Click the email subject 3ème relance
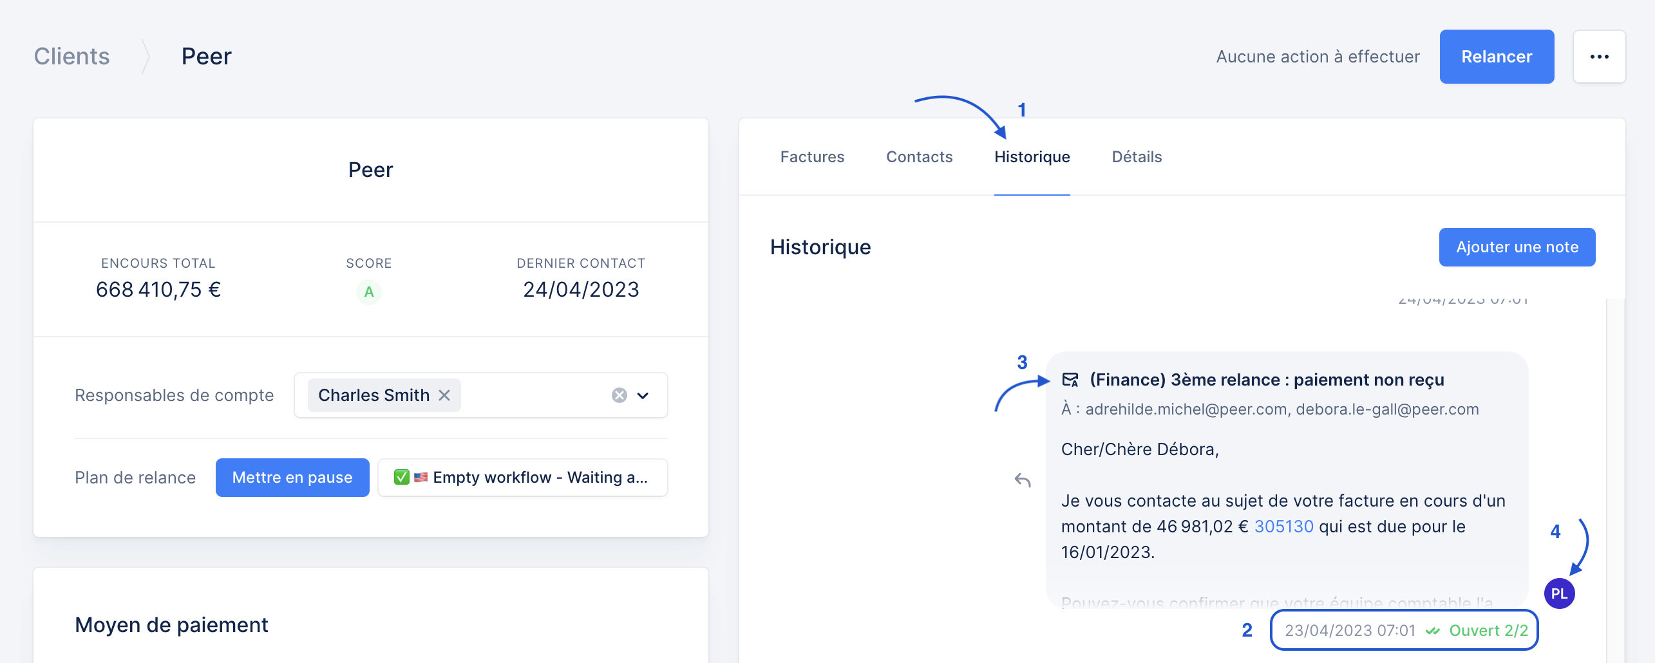 pos(1267,380)
